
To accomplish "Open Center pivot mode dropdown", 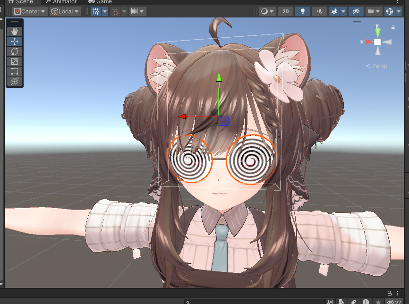I will click(x=29, y=11).
